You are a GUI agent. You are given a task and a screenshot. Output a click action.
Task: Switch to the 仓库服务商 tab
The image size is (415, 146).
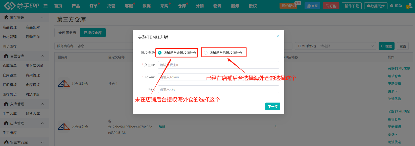[x=67, y=33]
